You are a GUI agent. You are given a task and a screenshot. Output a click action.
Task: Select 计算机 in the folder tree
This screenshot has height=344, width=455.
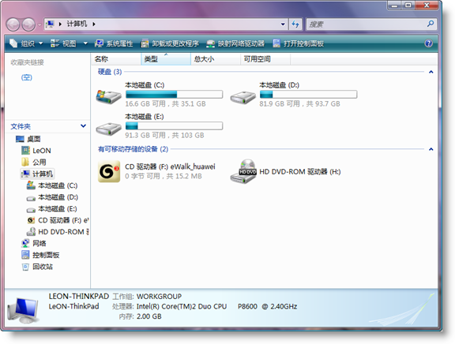37,174
